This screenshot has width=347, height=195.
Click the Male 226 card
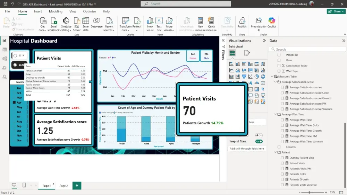206,56
